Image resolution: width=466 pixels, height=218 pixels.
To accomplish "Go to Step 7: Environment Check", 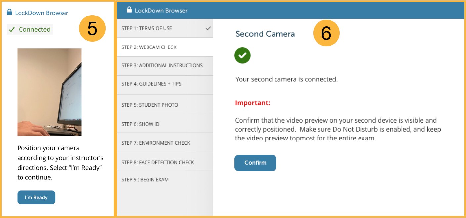I will (156, 143).
